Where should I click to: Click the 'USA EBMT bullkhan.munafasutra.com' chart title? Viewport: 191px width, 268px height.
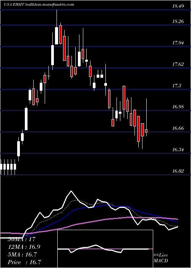point(39,5)
